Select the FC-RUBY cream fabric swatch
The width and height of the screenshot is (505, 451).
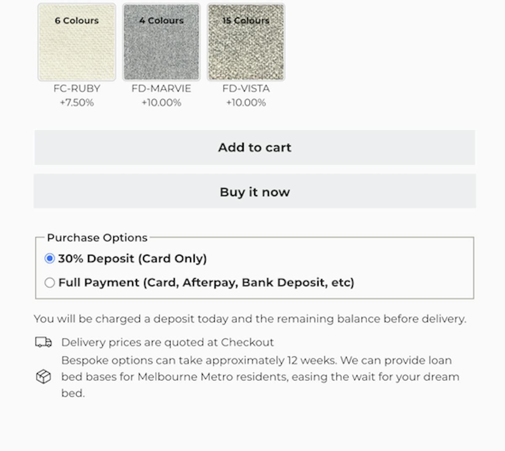pos(77,42)
